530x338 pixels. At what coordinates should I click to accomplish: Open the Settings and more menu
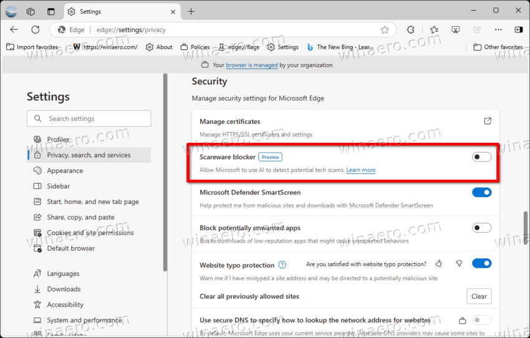498,30
